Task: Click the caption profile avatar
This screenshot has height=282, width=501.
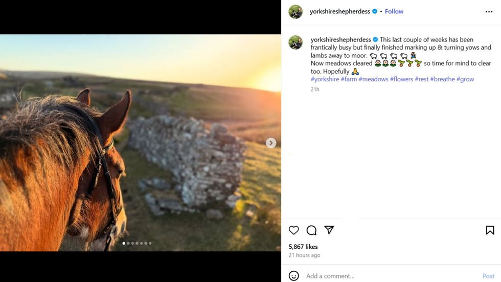Action: (295, 42)
